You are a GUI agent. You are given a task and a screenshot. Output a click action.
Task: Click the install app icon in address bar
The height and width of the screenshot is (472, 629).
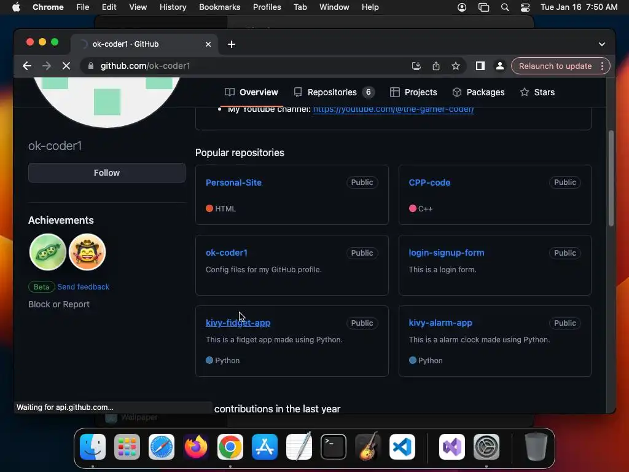click(416, 66)
